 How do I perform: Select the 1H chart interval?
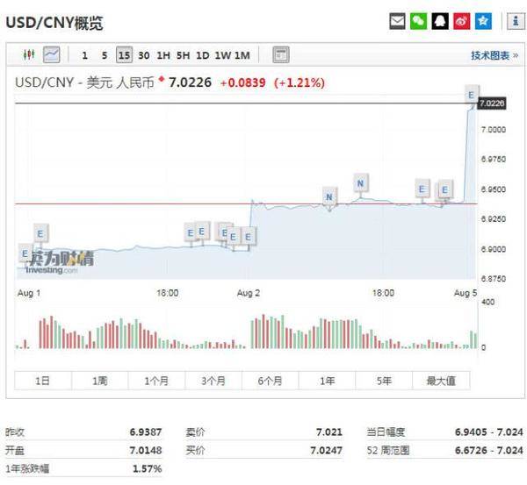[x=163, y=55]
